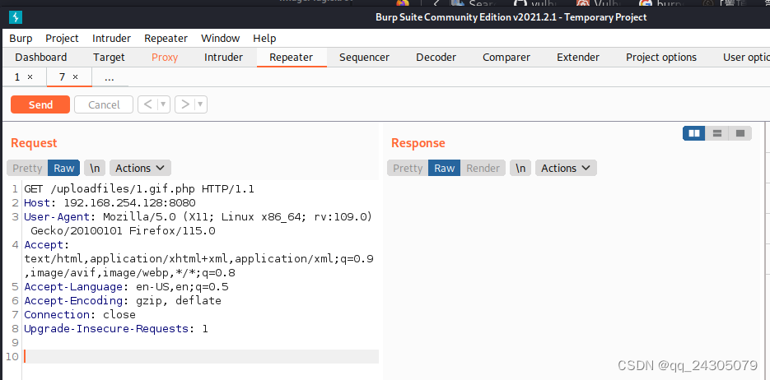Click GET /uploadfiles/1.gif.php request line

[139, 189]
